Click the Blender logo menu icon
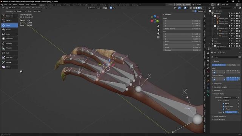This screenshot has height=136, width=242. (x=2, y=5)
